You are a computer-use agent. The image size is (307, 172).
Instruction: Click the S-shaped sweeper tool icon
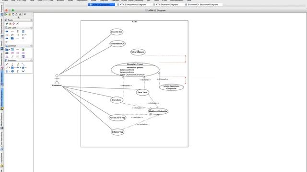pos(16,14)
